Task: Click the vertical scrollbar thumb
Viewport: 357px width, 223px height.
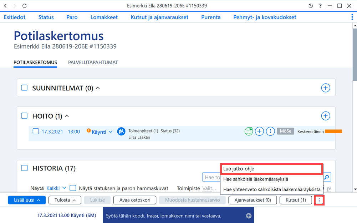Action: click(x=355, y=54)
